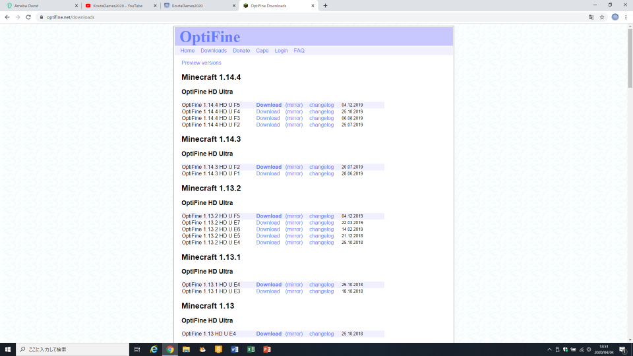Switch to the third KoutaGames2020 tab
633x356 pixels.
198,6
